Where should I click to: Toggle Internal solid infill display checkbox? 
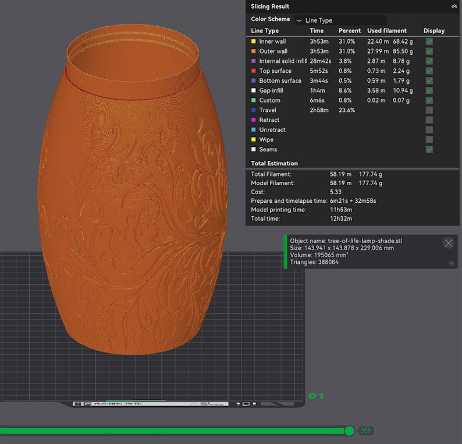pyautogui.click(x=429, y=61)
